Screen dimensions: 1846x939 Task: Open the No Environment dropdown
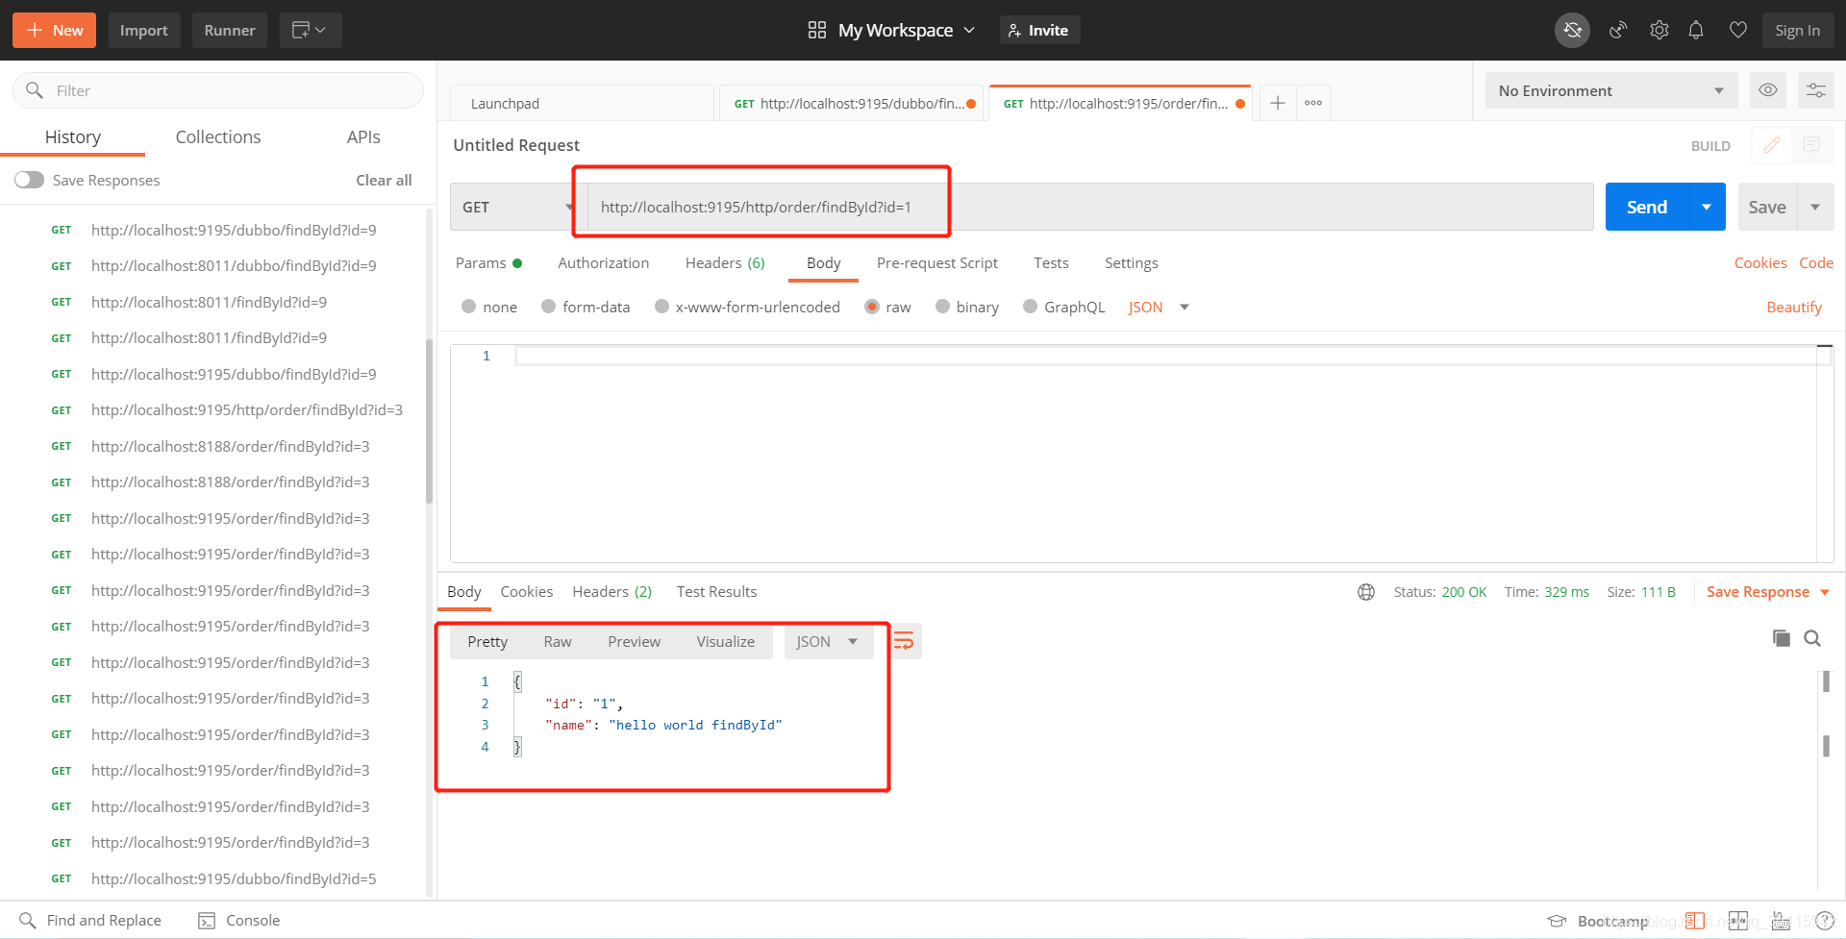pyautogui.click(x=1610, y=90)
